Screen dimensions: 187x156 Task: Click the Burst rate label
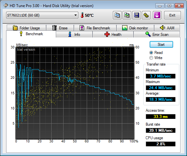[x=153, y=124]
